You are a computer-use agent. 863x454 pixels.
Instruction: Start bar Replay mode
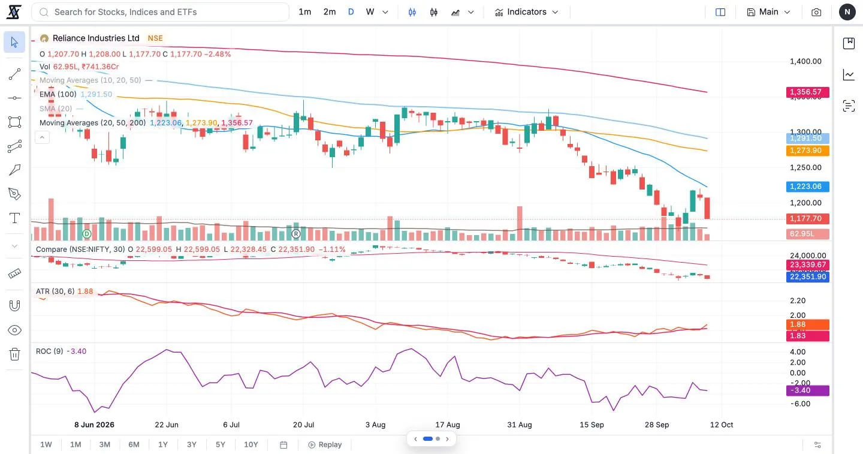pos(325,444)
